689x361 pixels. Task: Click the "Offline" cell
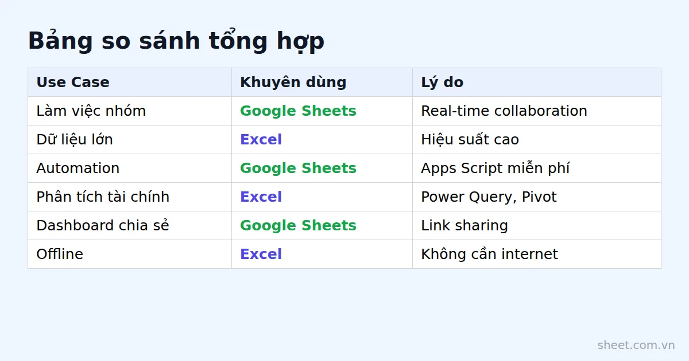pyautogui.click(x=130, y=254)
